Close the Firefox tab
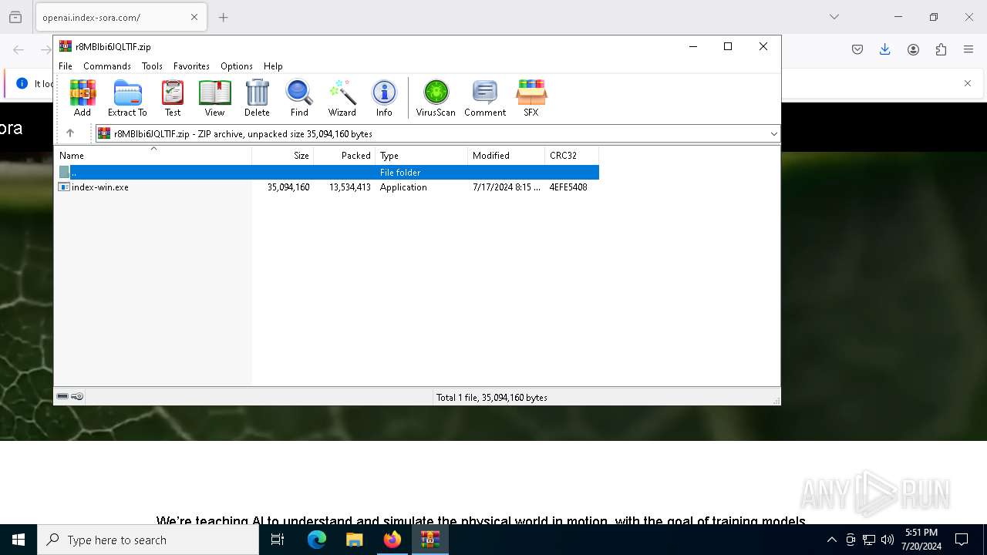Screen dimensions: 987x555 [194, 17]
